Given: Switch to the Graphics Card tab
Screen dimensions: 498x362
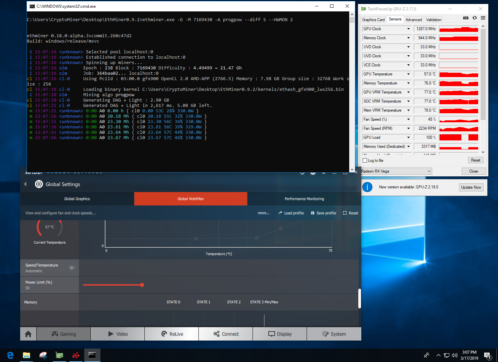Looking at the screenshot, I should click(x=373, y=20).
